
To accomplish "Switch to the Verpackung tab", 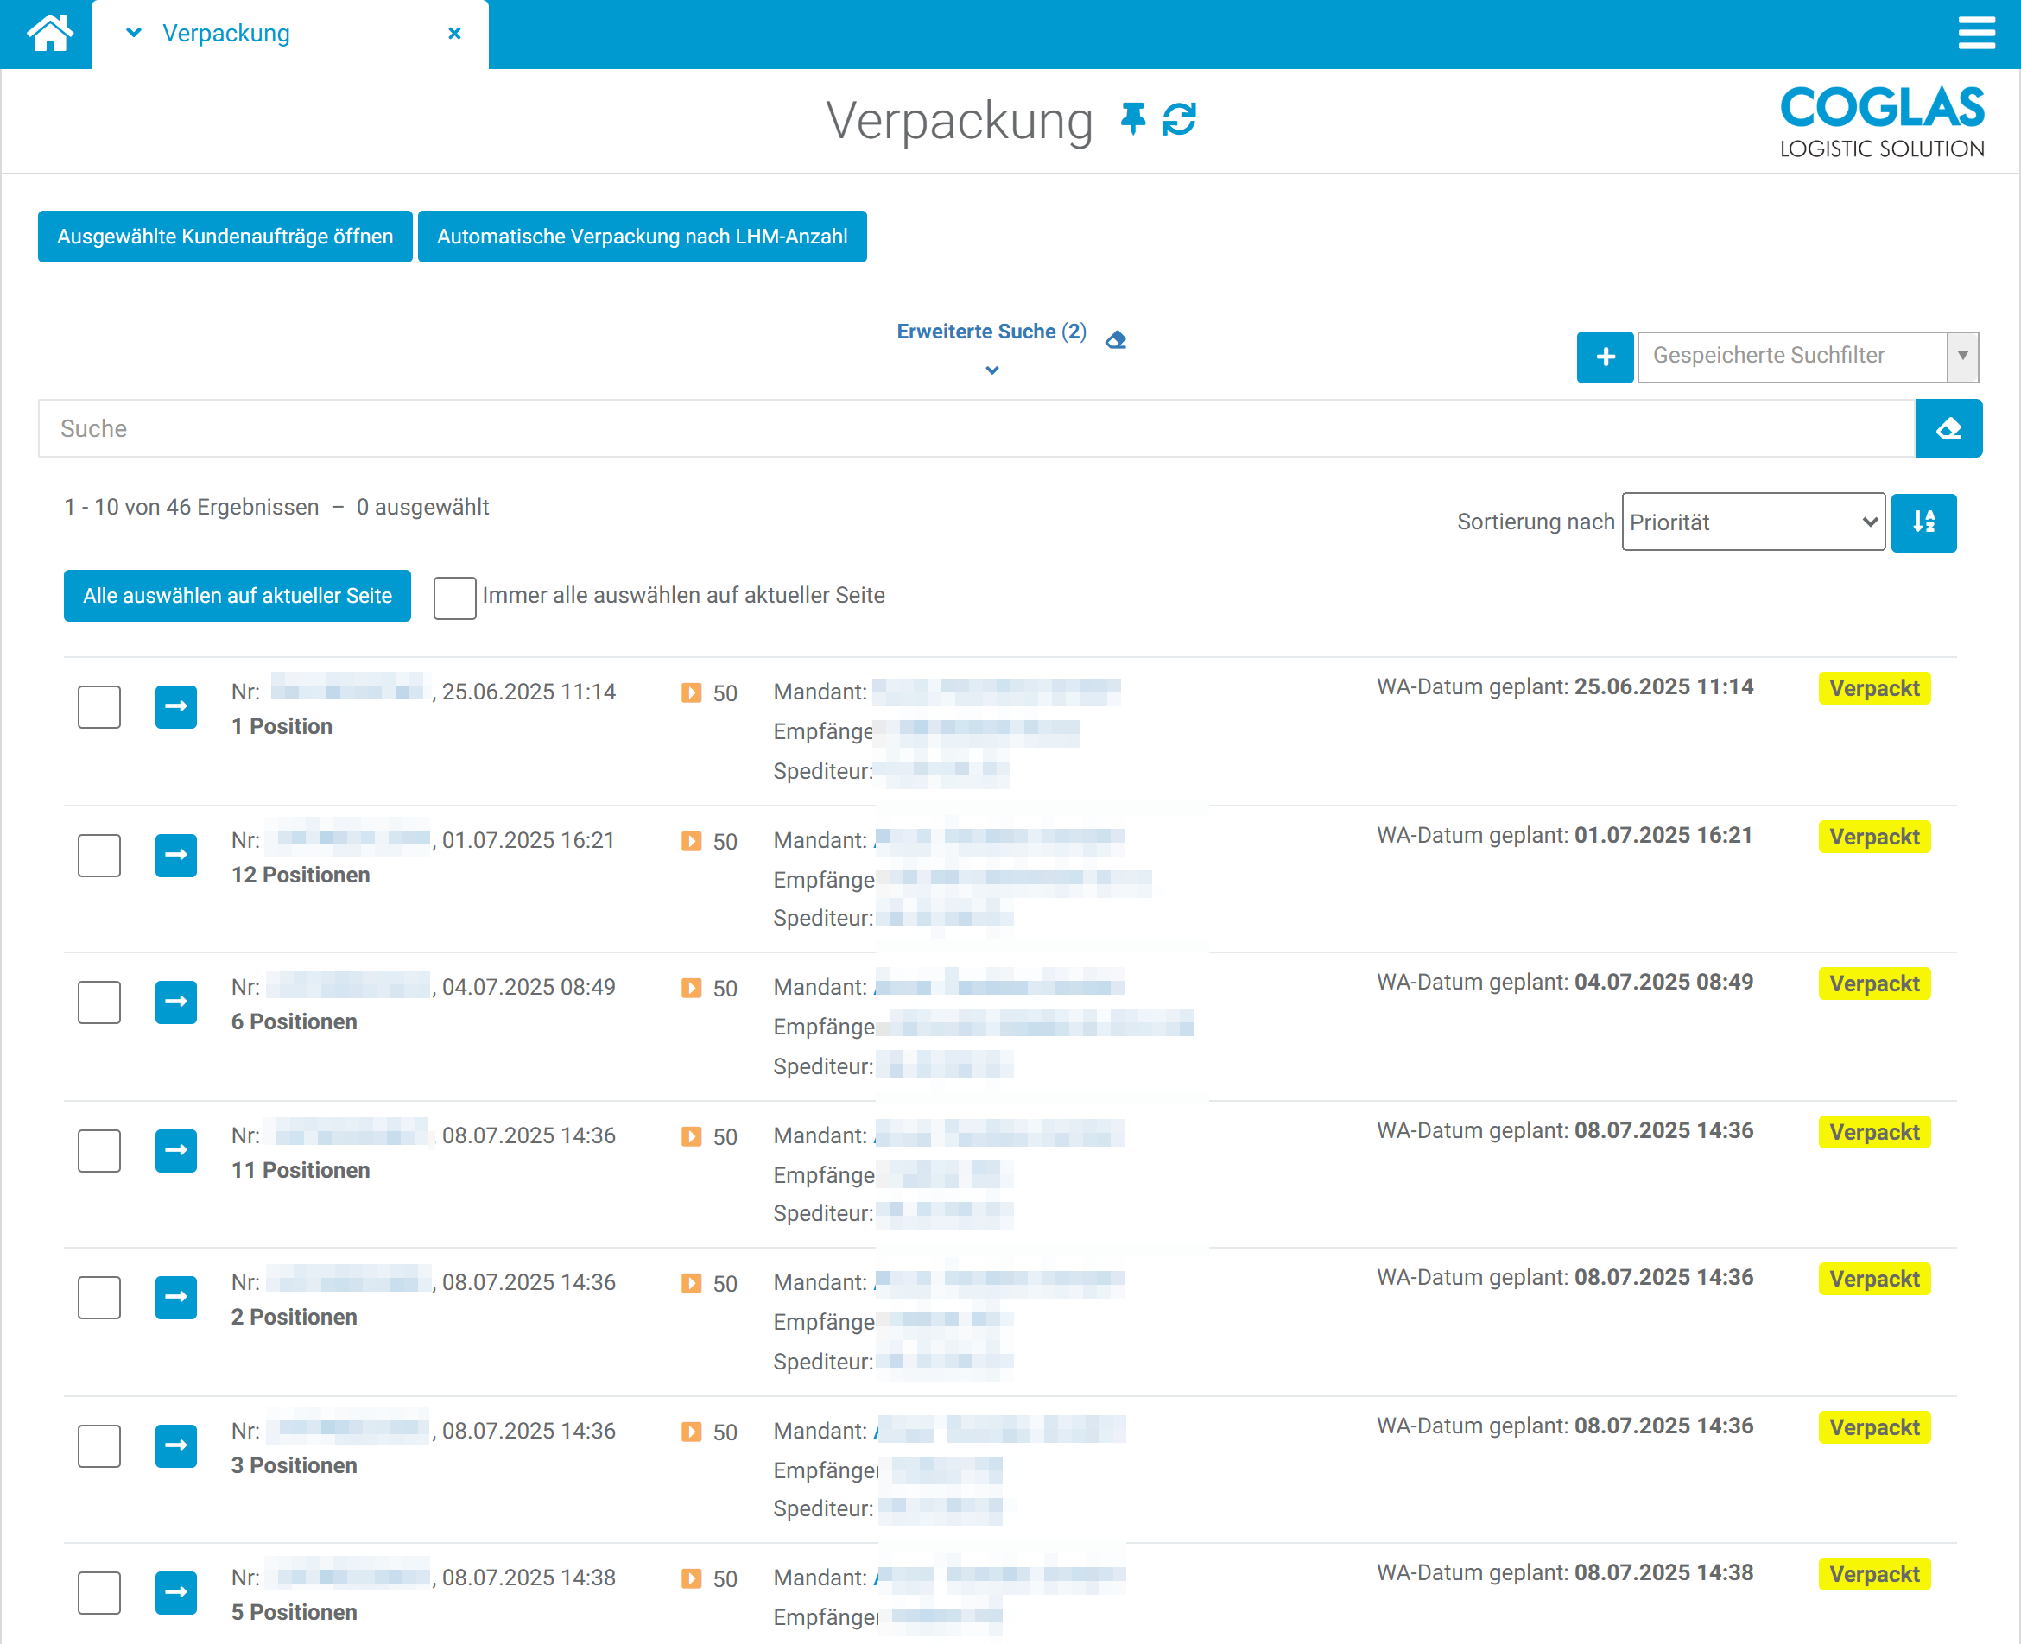I will [x=226, y=33].
